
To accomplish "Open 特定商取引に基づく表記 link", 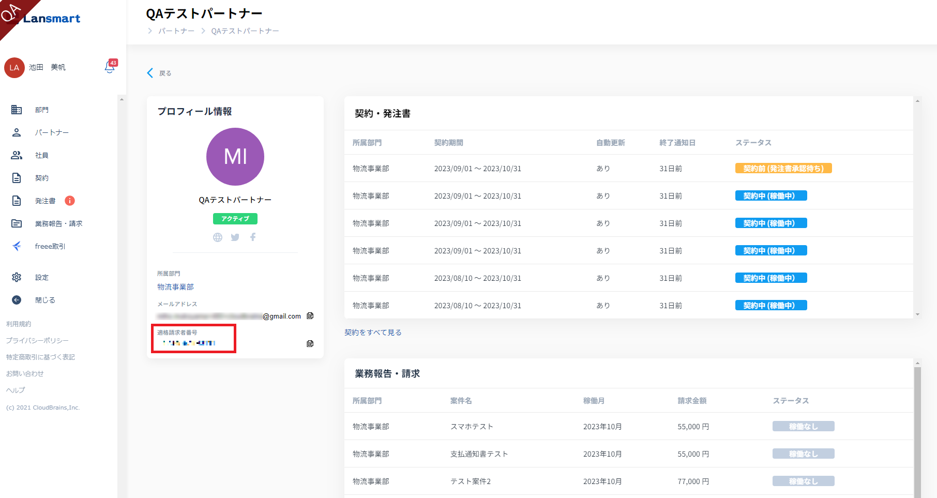I will coord(40,357).
